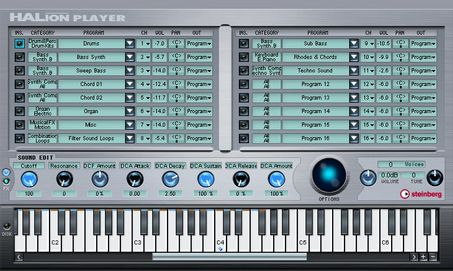The image size is (453, 271).
Task: Click the Filter Sound Loops program name
Action: (x=91, y=138)
